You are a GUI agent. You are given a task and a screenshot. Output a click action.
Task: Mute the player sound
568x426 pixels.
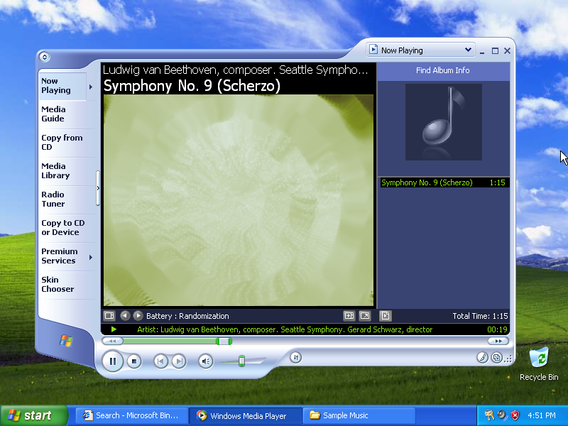(205, 361)
